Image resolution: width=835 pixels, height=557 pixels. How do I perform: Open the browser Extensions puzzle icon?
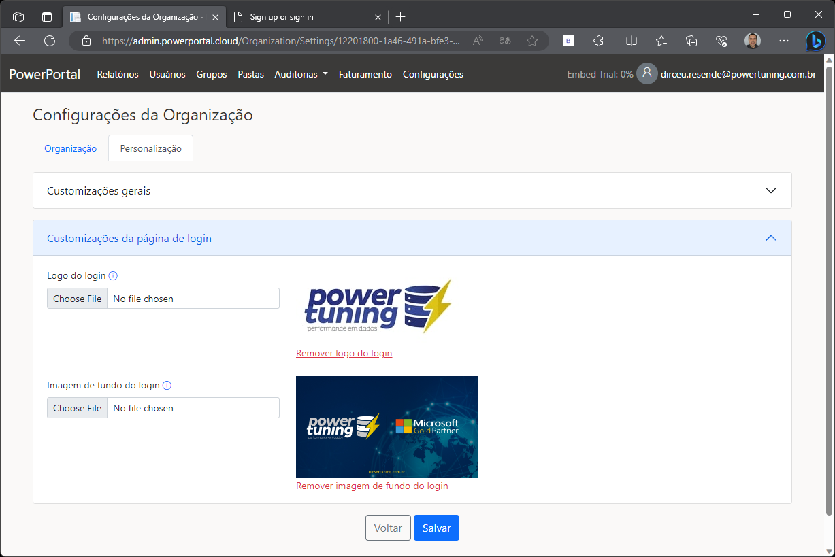click(x=598, y=41)
